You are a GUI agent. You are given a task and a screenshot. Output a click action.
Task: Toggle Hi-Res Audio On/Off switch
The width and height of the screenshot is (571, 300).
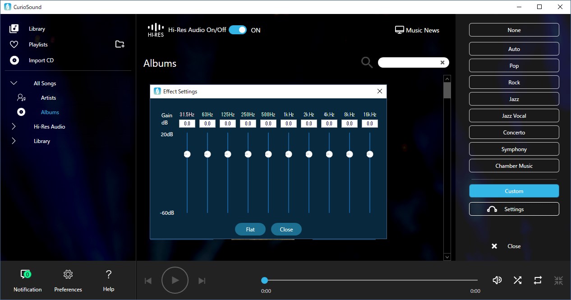click(238, 30)
